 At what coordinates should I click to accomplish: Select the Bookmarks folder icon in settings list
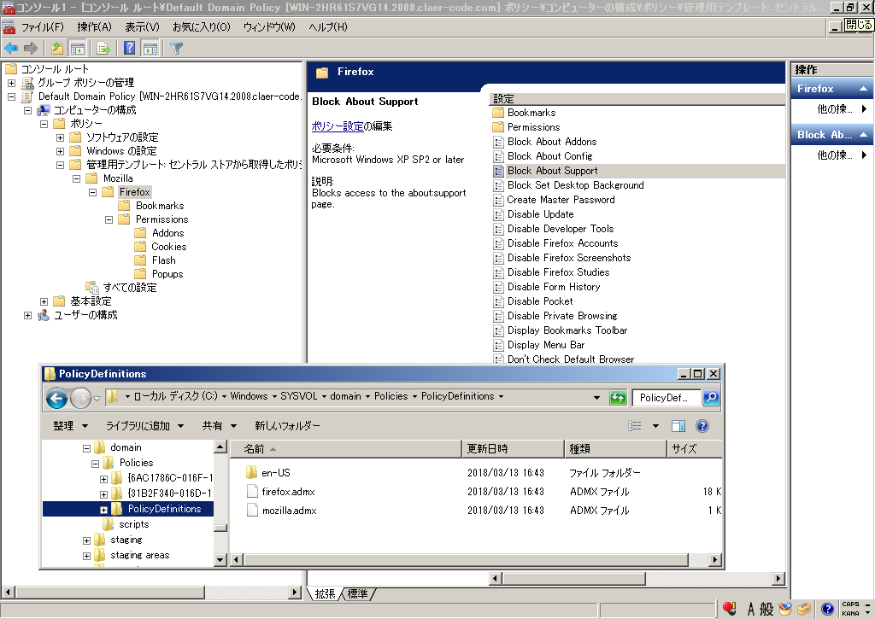point(498,113)
